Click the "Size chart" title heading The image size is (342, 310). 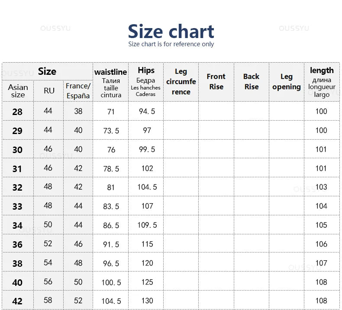[171, 31]
